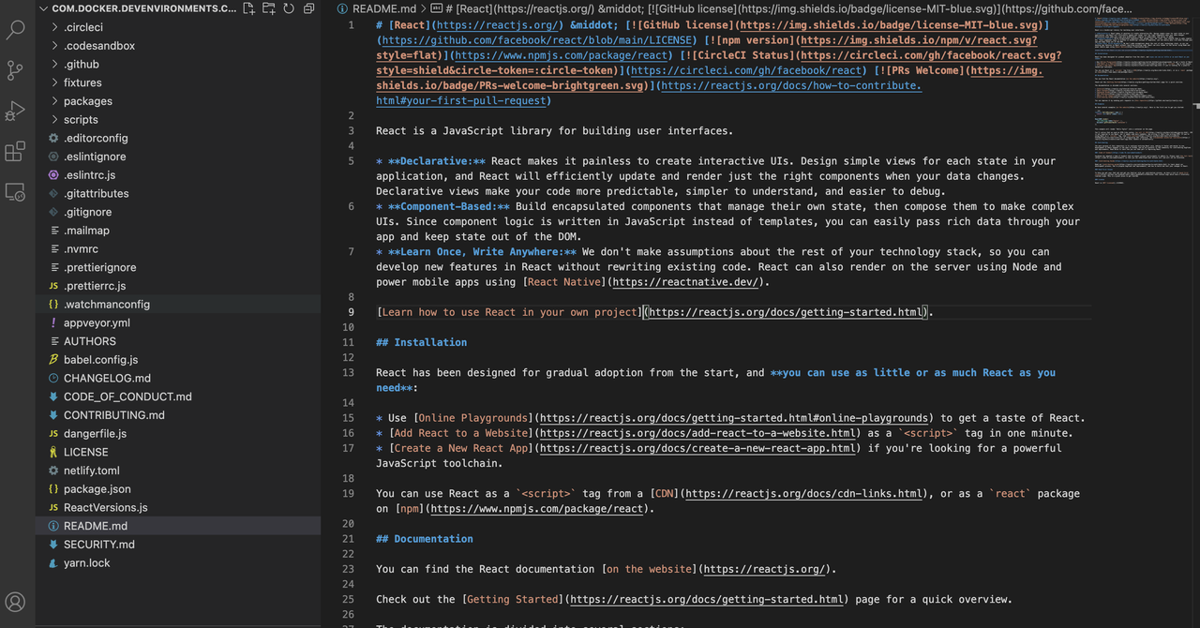1200x628 pixels.
Task: Open the Search view in activity bar
Action: click(16, 29)
